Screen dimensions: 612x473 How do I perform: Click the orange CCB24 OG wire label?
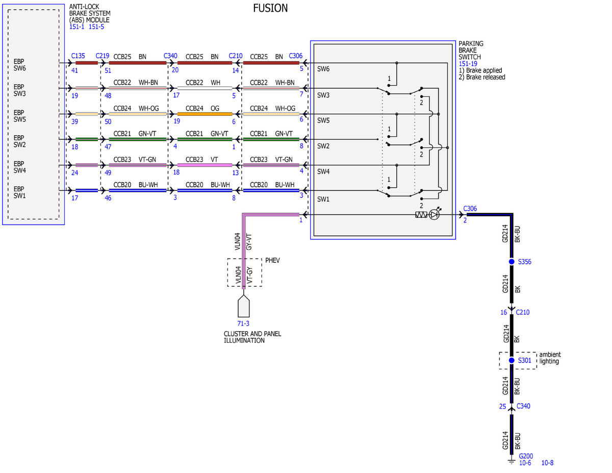pyautogui.click(x=202, y=108)
